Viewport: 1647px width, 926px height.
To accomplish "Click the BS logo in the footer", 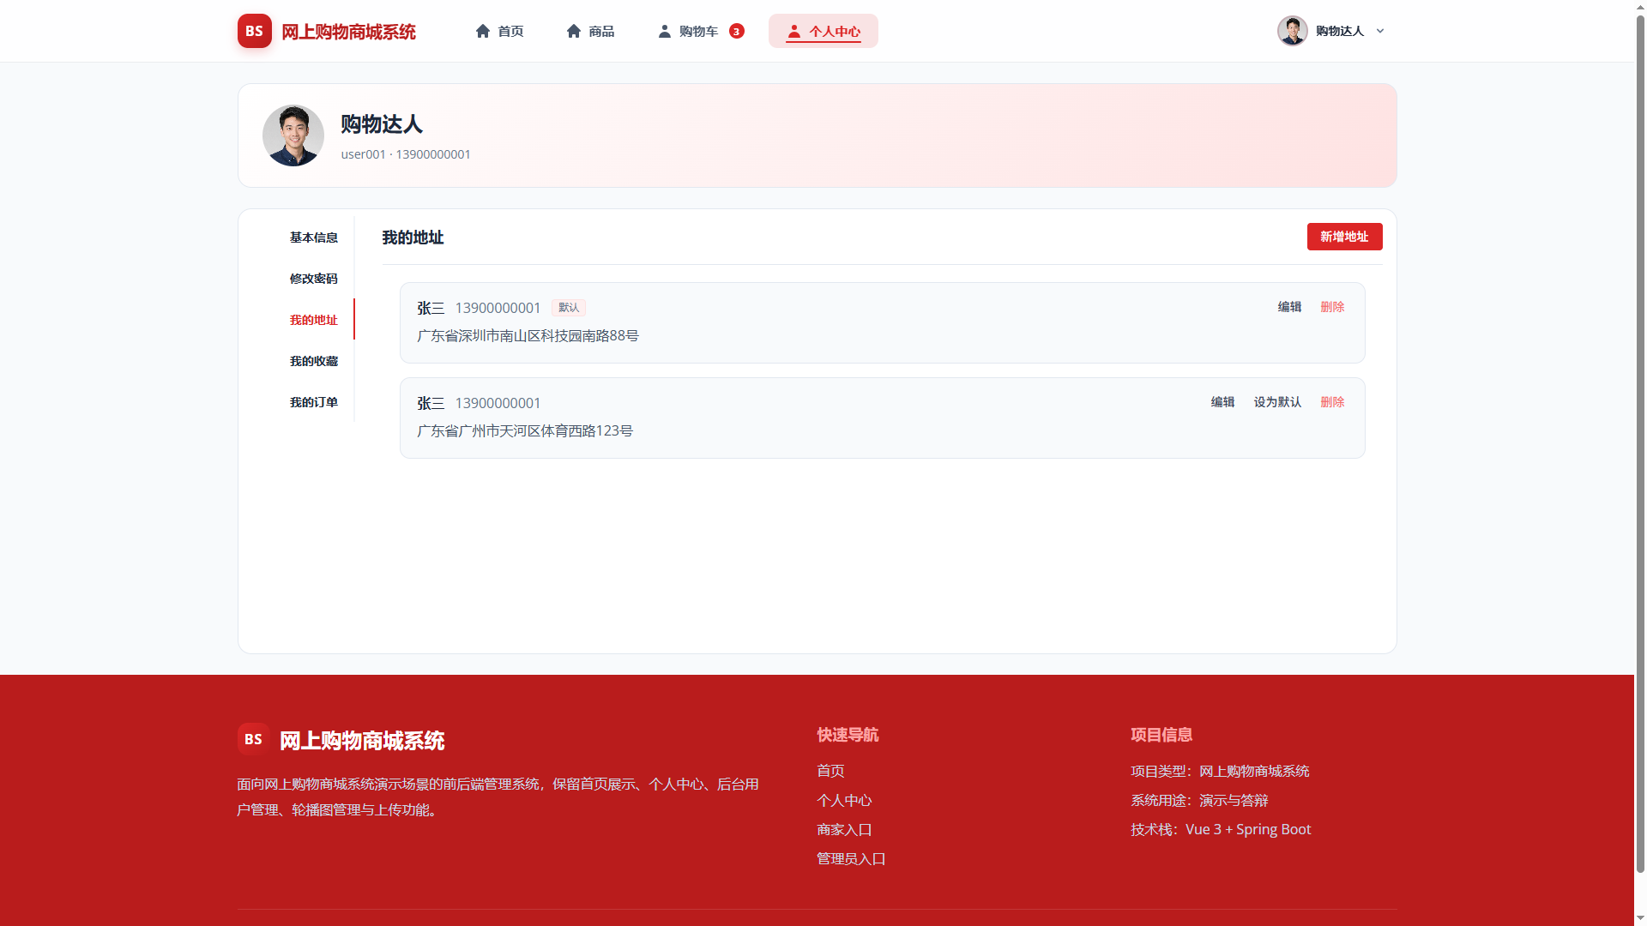I will point(253,739).
